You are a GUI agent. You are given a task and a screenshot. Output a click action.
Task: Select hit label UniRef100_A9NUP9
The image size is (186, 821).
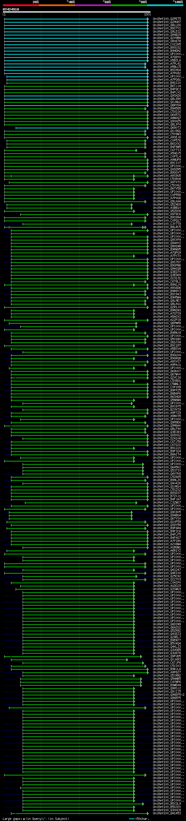coord(167,160)
